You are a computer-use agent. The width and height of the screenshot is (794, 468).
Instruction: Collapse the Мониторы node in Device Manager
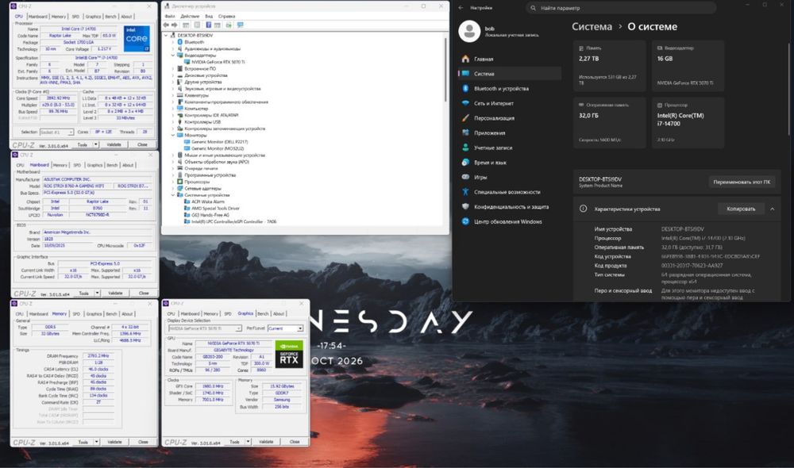[x=173, y=135]
